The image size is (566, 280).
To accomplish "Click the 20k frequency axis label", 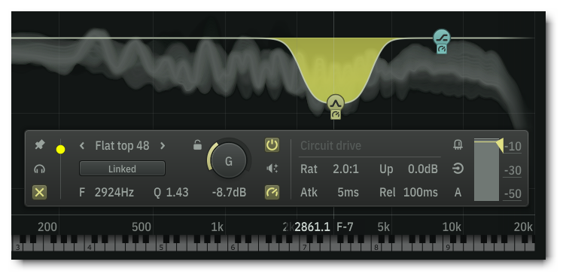I will 523,227.
